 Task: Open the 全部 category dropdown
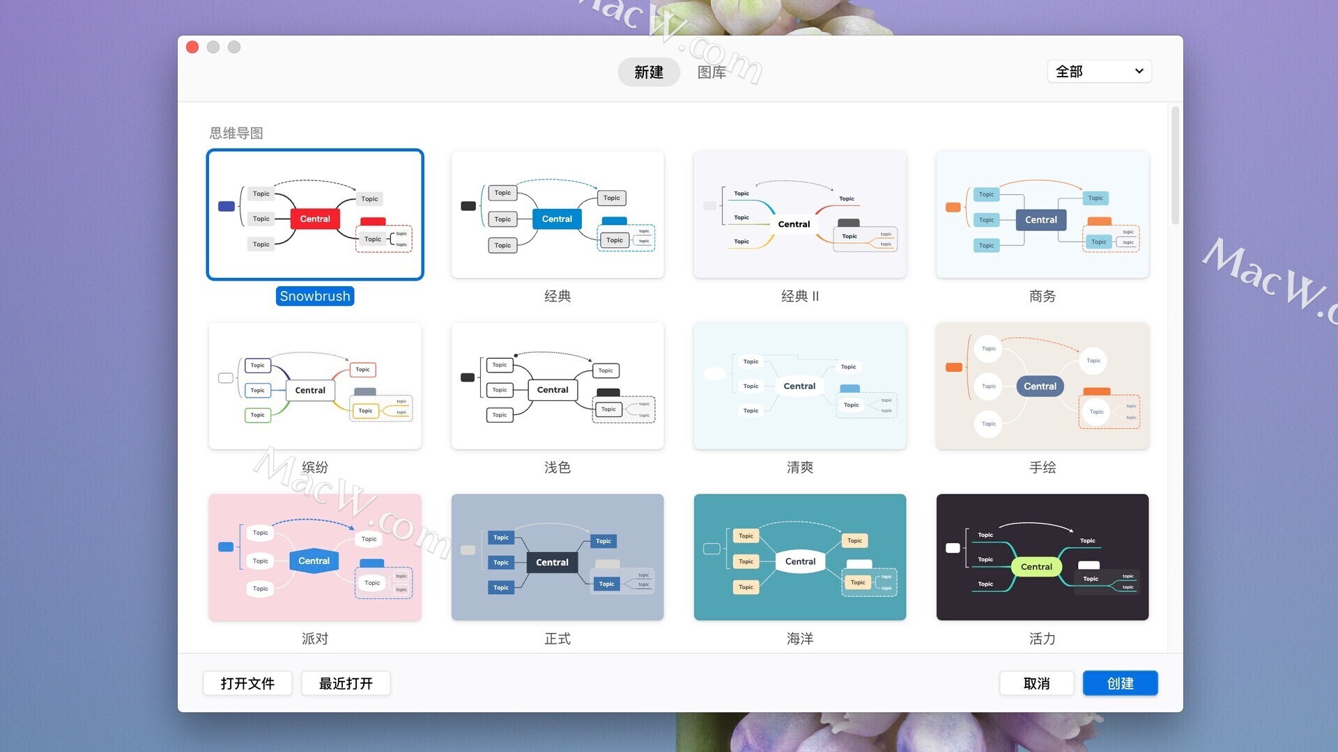[x=1099, y=71]
